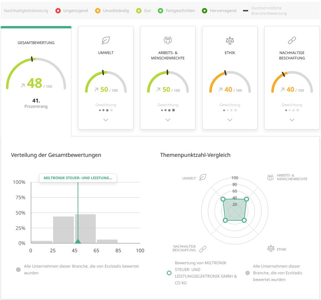Viewport: 321px width, 300px height.
Task: Click the chain link icon on Nachhaltige Beschaffung card
Action: click(x=292, y=40)
